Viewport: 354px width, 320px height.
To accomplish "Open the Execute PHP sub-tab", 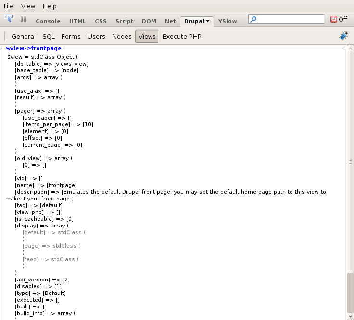I will [x=182, y=37].
